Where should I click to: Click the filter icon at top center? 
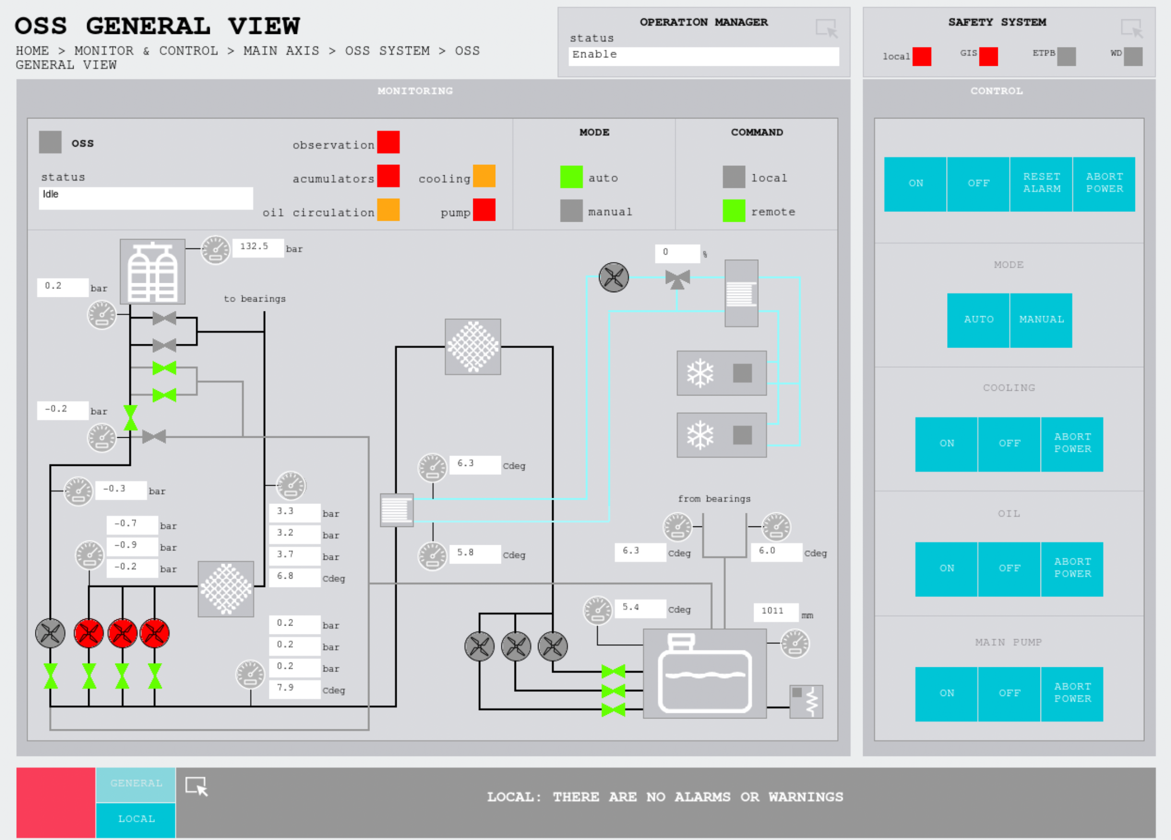click(473, 347)
